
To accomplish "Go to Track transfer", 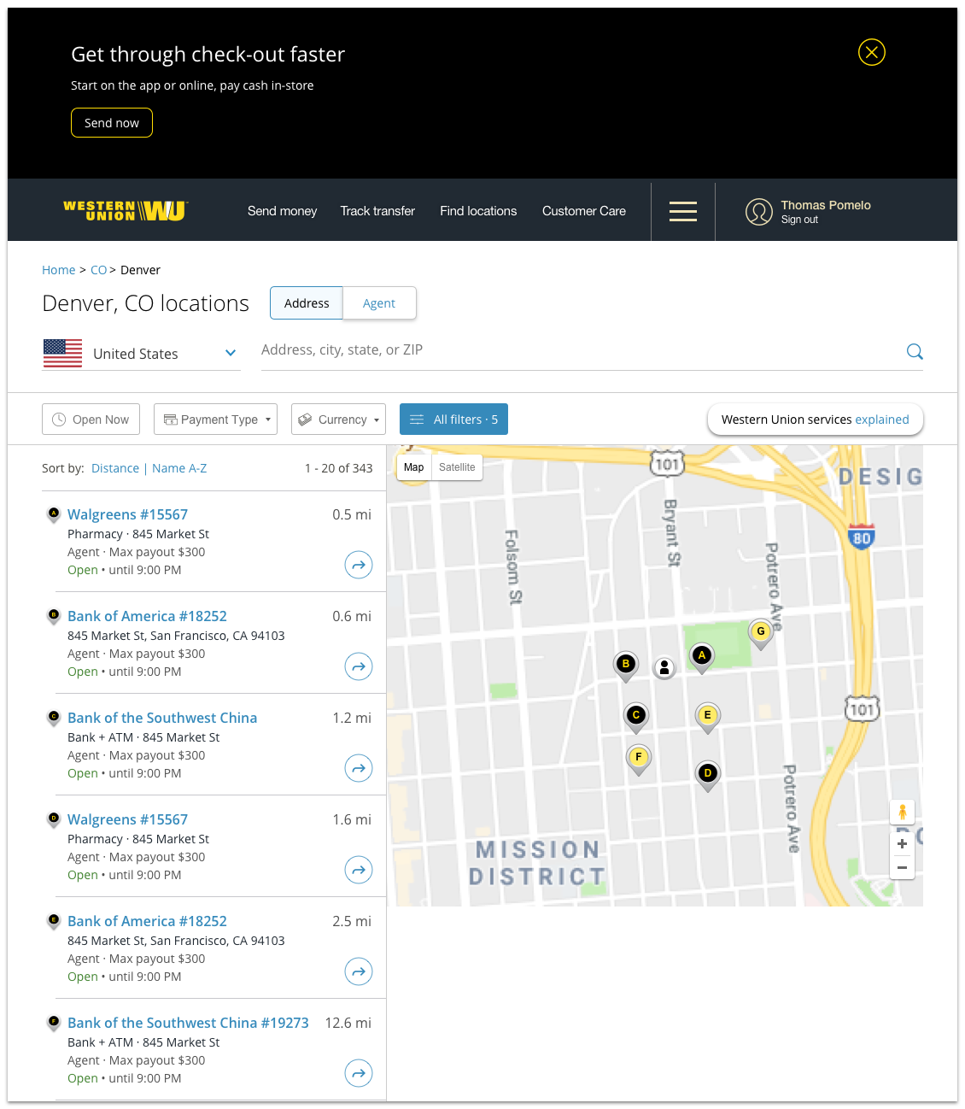I will (377, 211).
